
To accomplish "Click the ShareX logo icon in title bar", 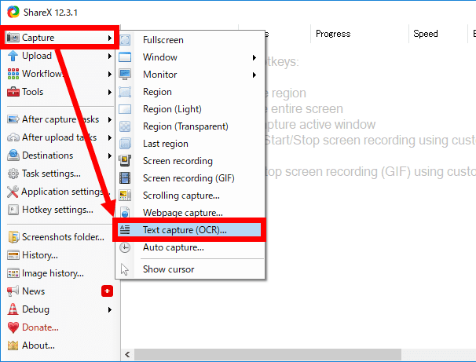I will click(13, 12).
